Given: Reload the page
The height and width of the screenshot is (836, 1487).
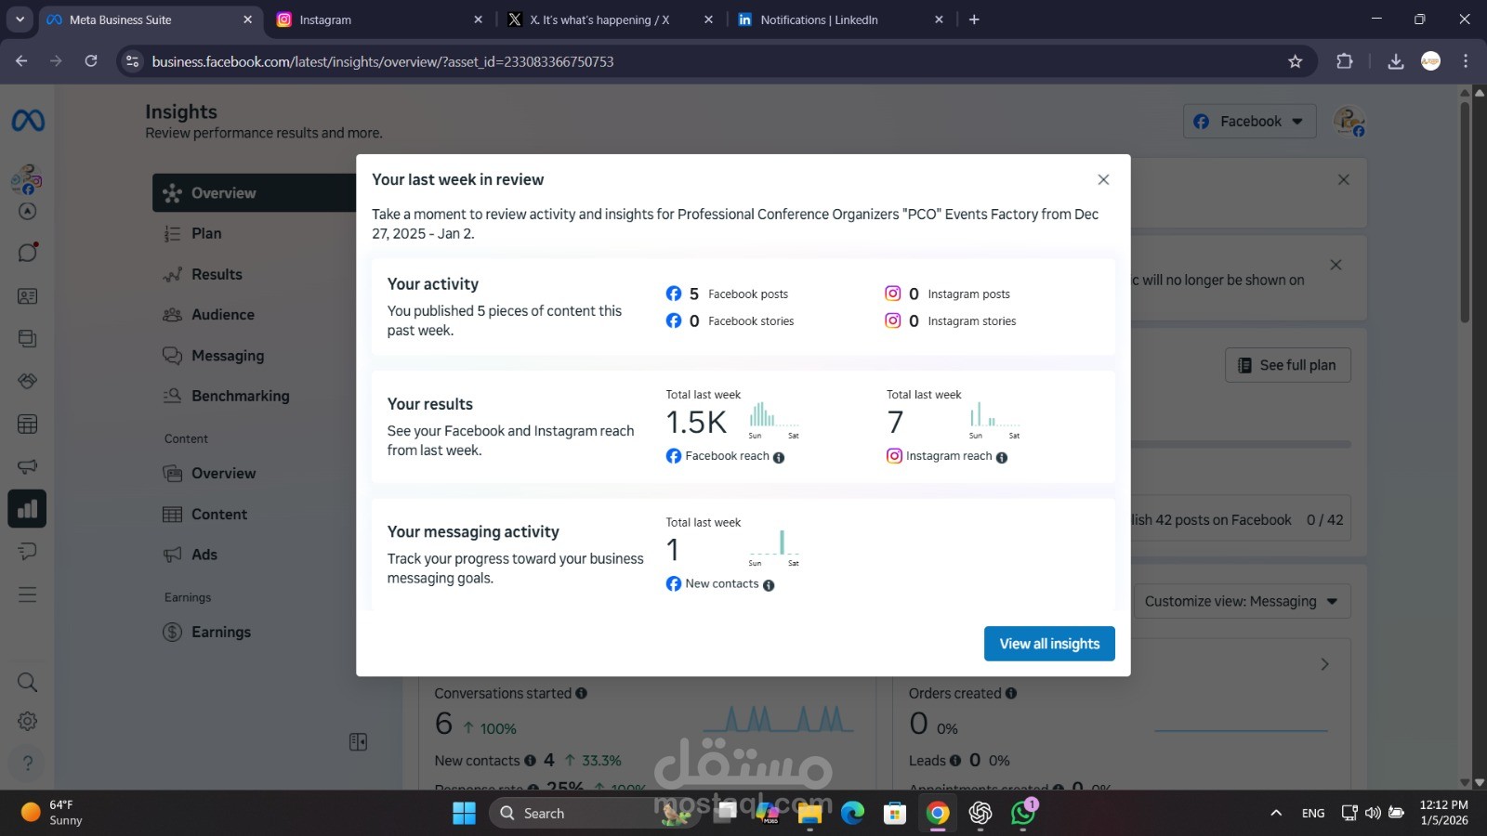Looking at the screenshot, I should pos(91,61).
